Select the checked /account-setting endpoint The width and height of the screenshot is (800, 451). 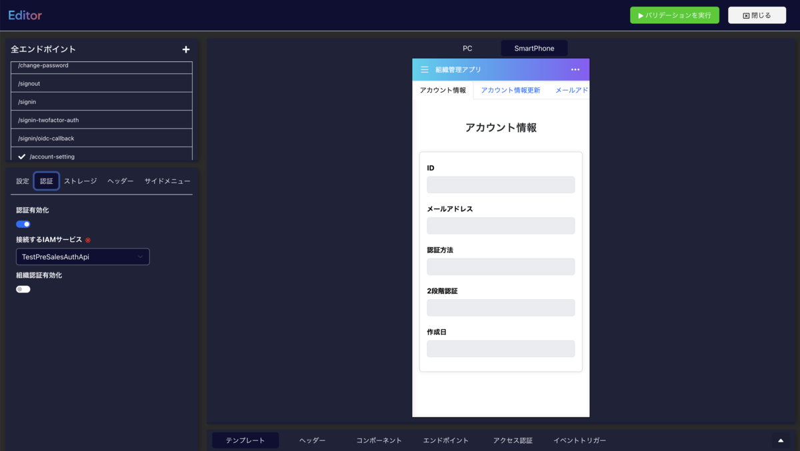pyautogui.click(x=101, y=155)
